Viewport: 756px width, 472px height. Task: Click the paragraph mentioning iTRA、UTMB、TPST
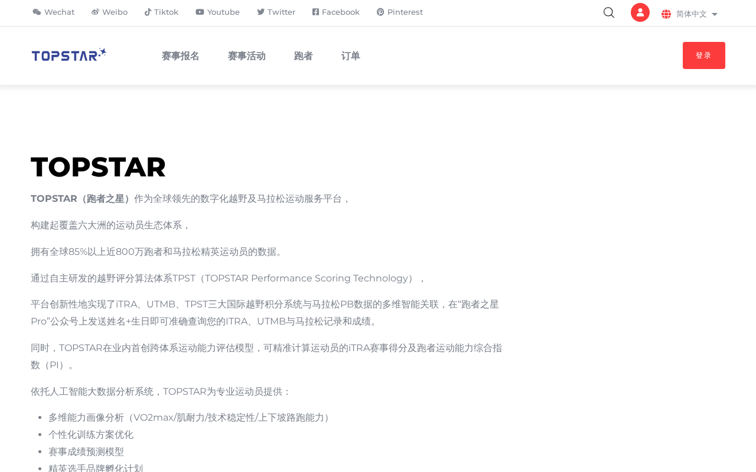(265, 313)
